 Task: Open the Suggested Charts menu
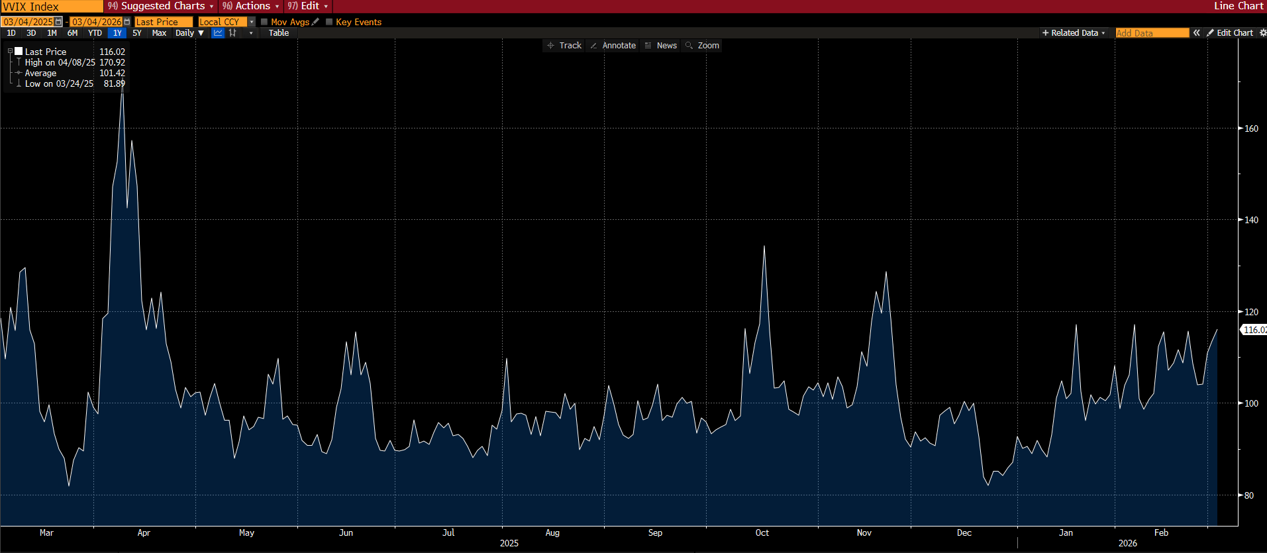click(160, 6)
